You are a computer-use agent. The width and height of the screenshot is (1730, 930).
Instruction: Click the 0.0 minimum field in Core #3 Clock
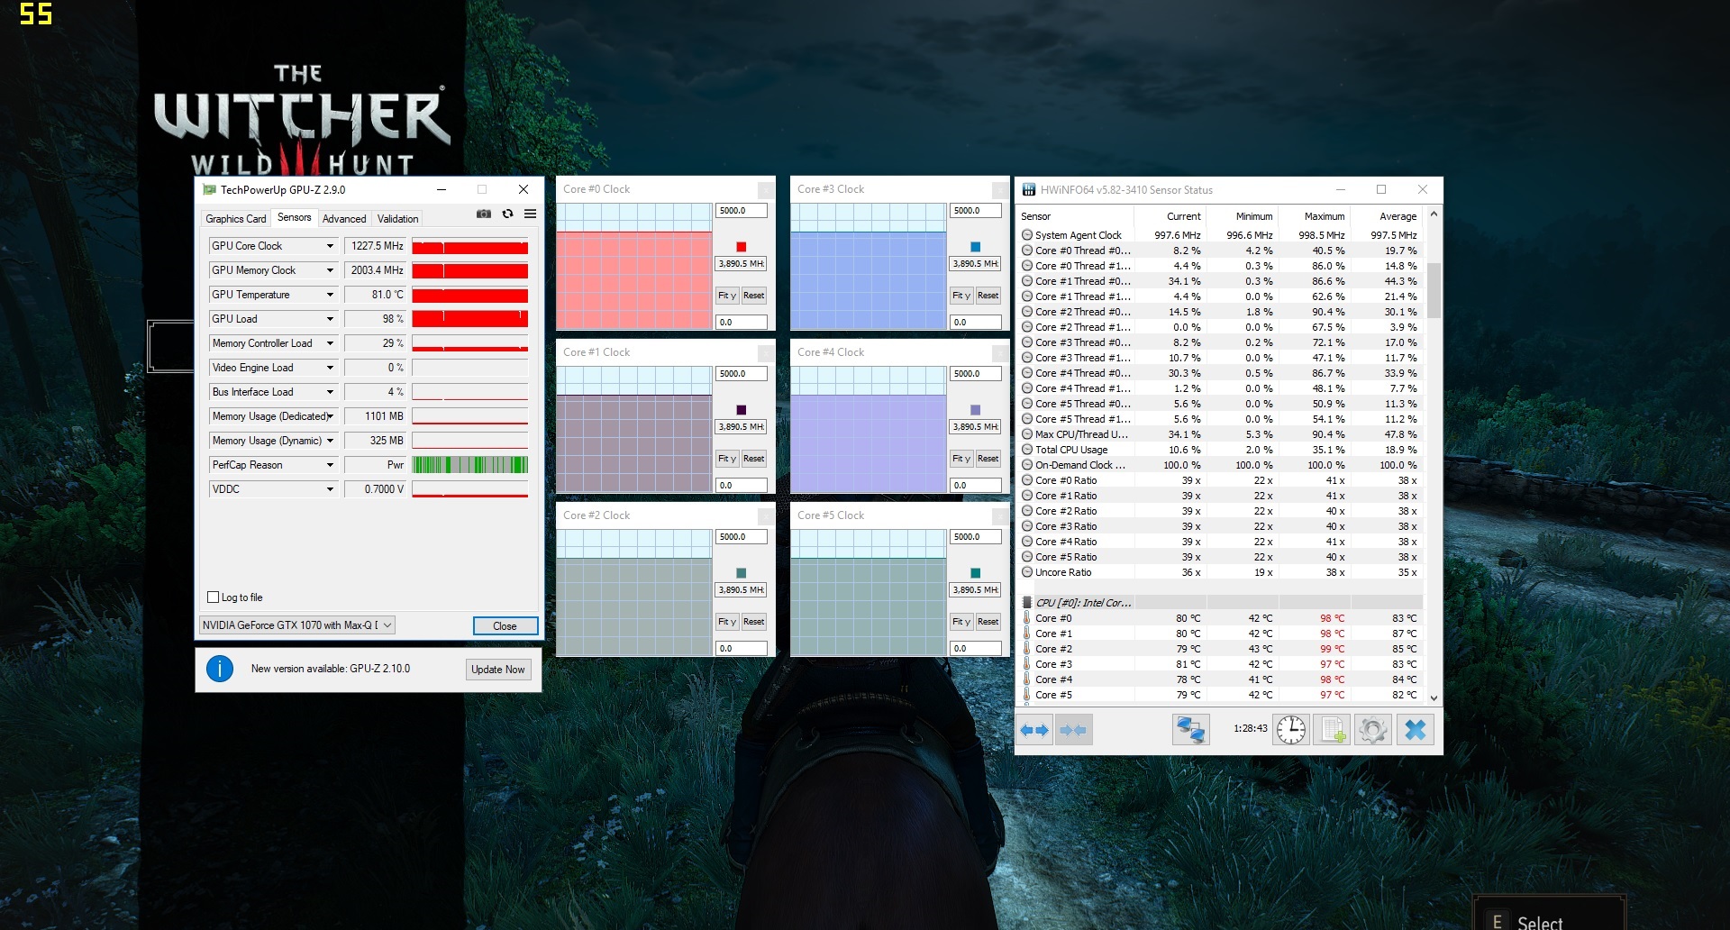[x=975, y=322]
